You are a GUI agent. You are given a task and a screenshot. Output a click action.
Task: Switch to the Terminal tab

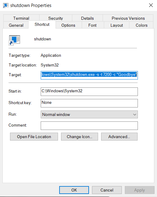pos(21,18)
